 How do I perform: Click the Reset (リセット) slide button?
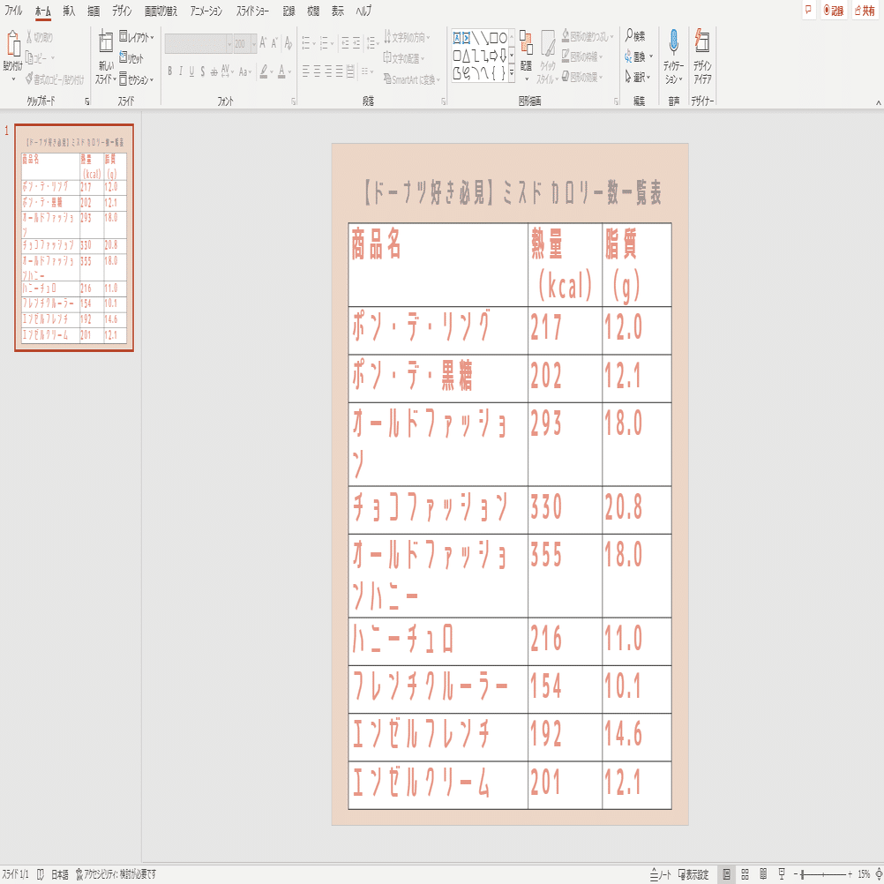click(x=131, y=58)
